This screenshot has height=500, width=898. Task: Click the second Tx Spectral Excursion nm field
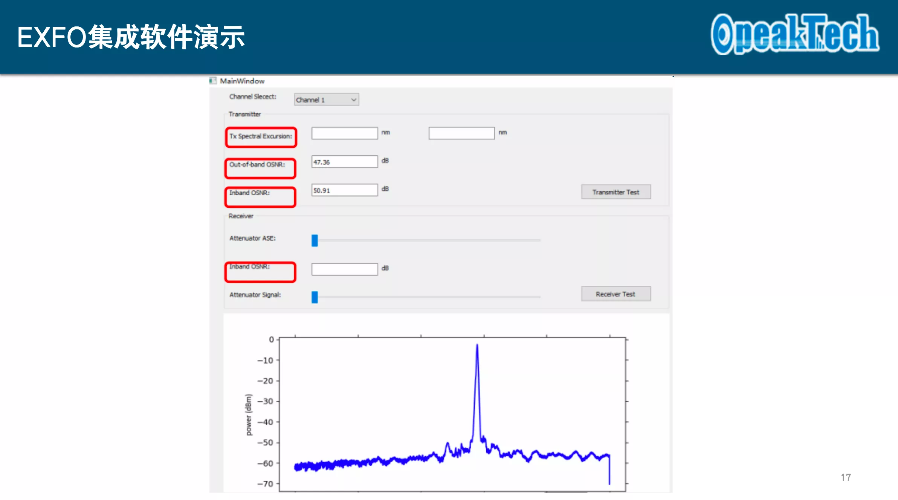pos(461,133)
